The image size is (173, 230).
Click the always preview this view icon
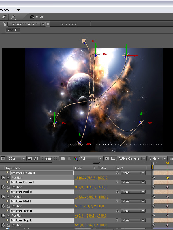pos(3,158)
